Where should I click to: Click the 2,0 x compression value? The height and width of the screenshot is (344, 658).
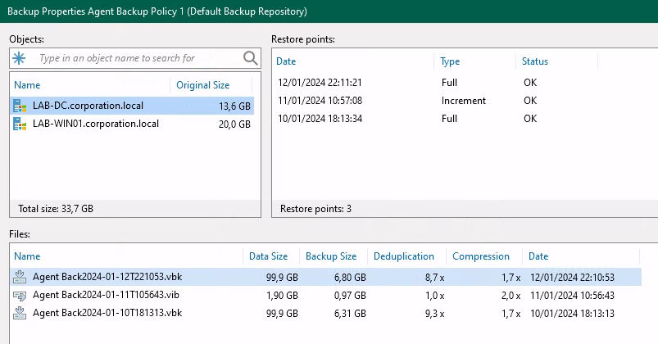pyautogui.click(x=511, y=296)
